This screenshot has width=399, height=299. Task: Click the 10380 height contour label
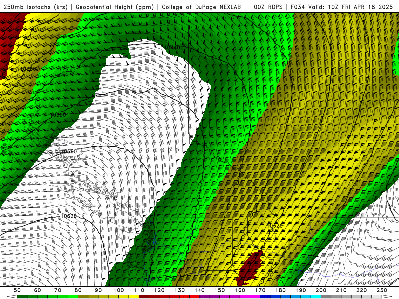pos(28,69)
